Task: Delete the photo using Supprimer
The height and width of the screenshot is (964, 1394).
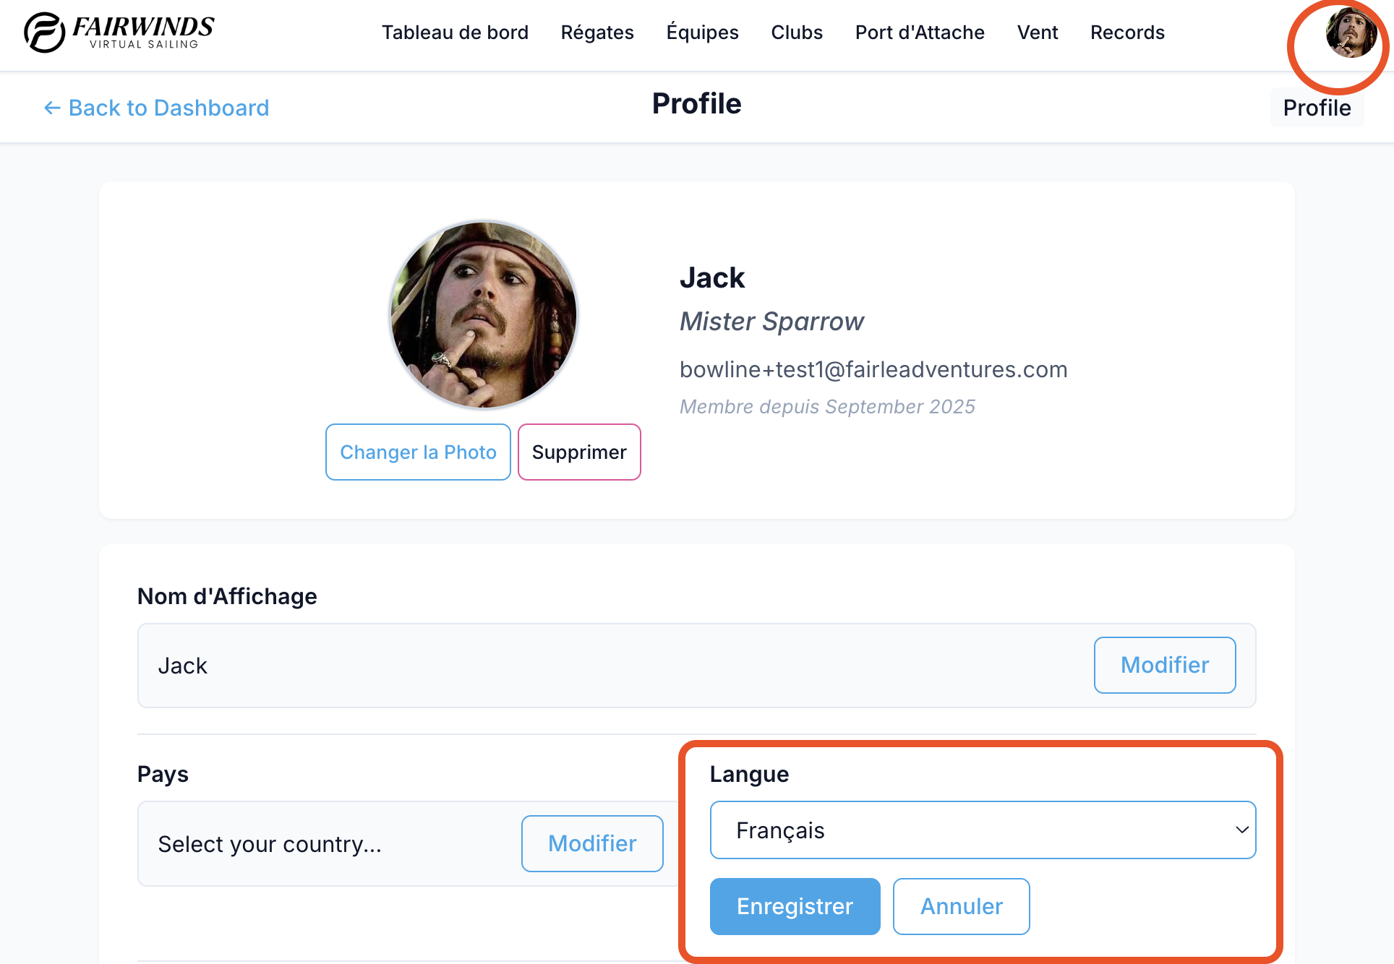Action: click(x=579, y=452)
